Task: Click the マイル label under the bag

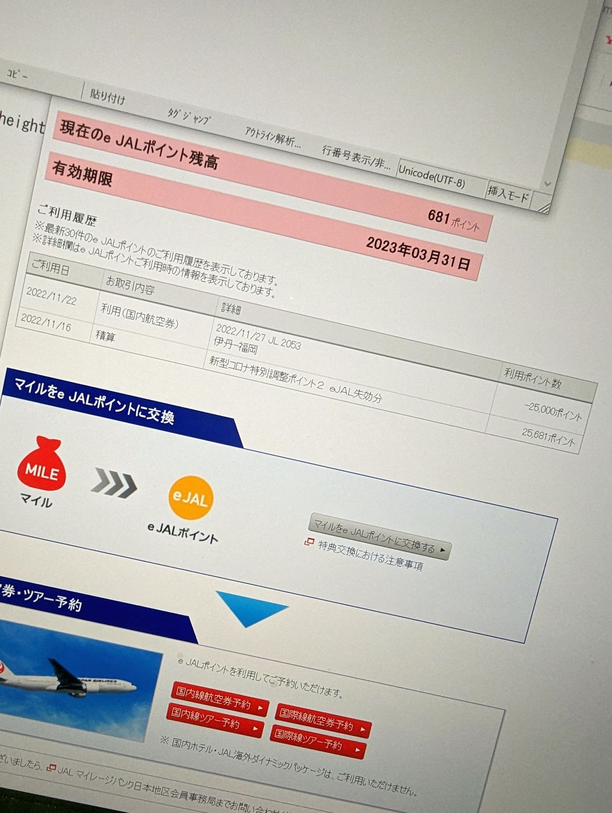Action: [x=37, y=500]
